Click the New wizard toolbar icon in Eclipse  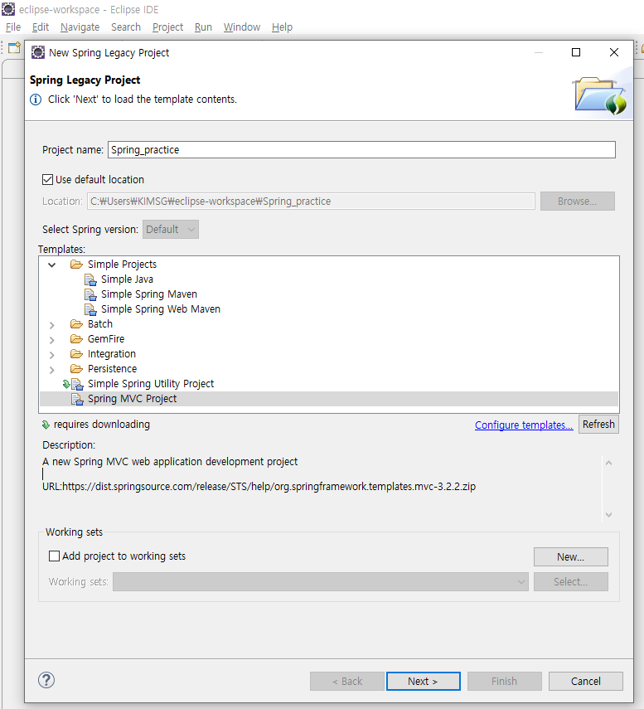click(14, 47)
